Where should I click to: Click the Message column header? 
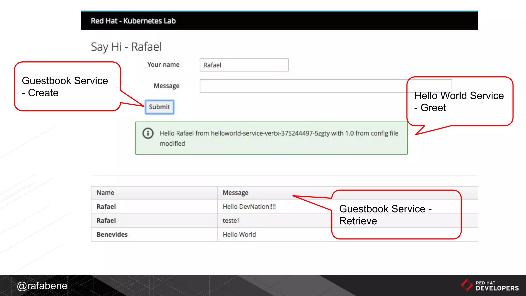coord(235,193)
